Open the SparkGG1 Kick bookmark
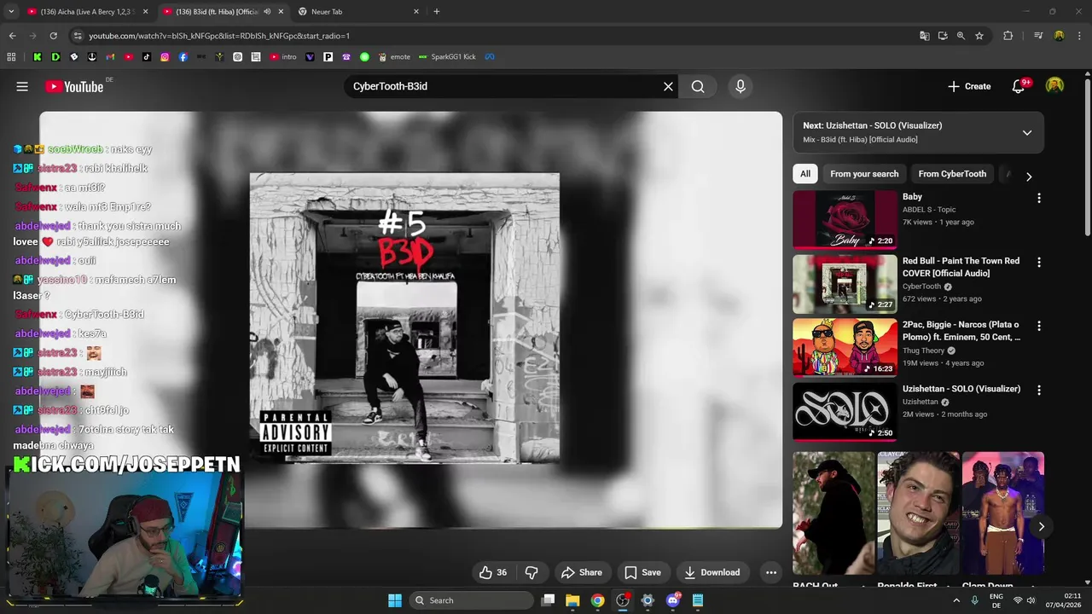This screenshot has height=614, width=1092. [447, 57]
